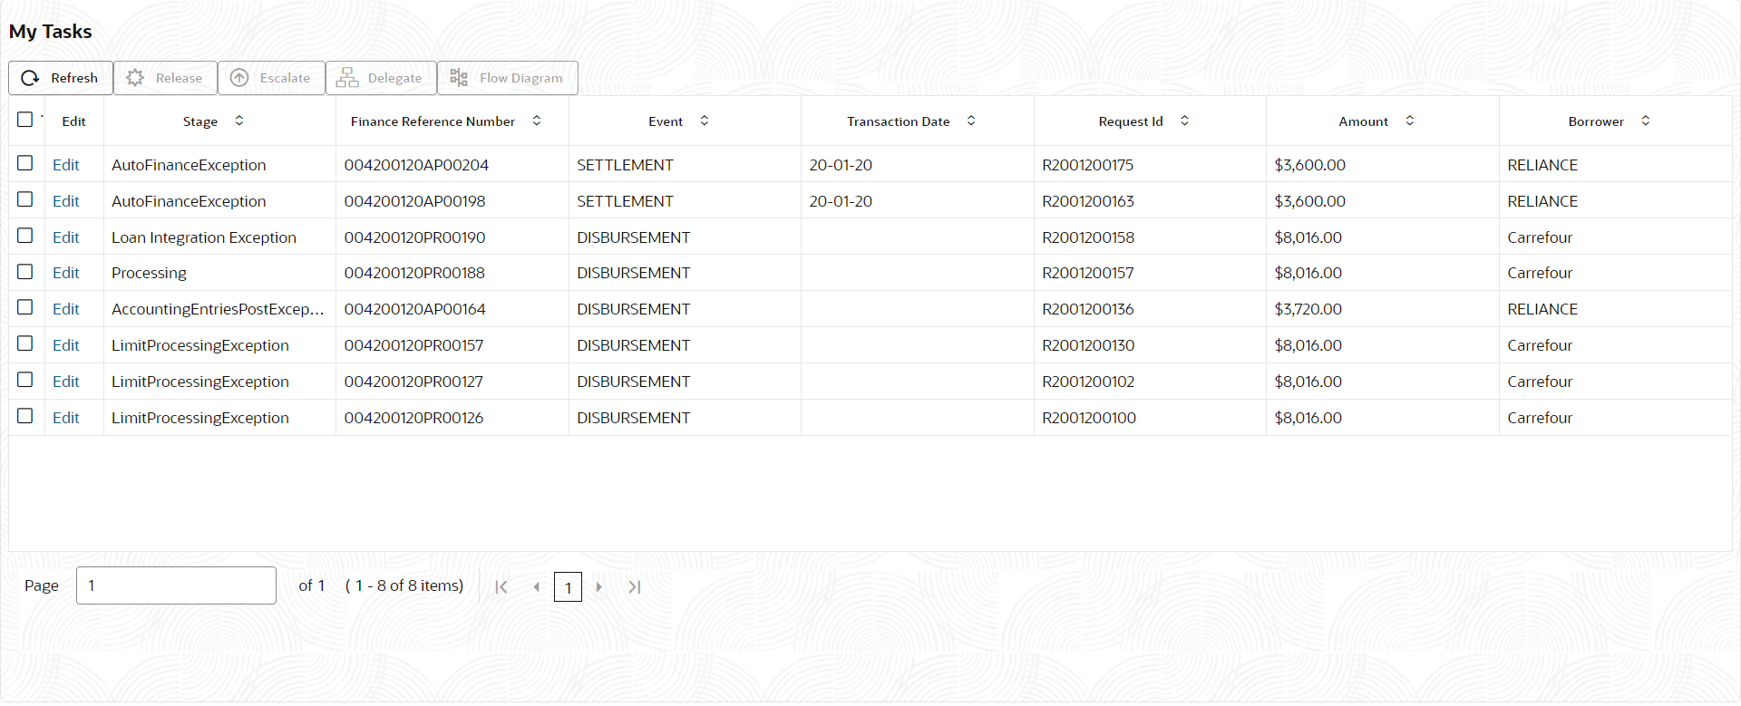Check the row for reference 004200120PR00157

(25, 343)
